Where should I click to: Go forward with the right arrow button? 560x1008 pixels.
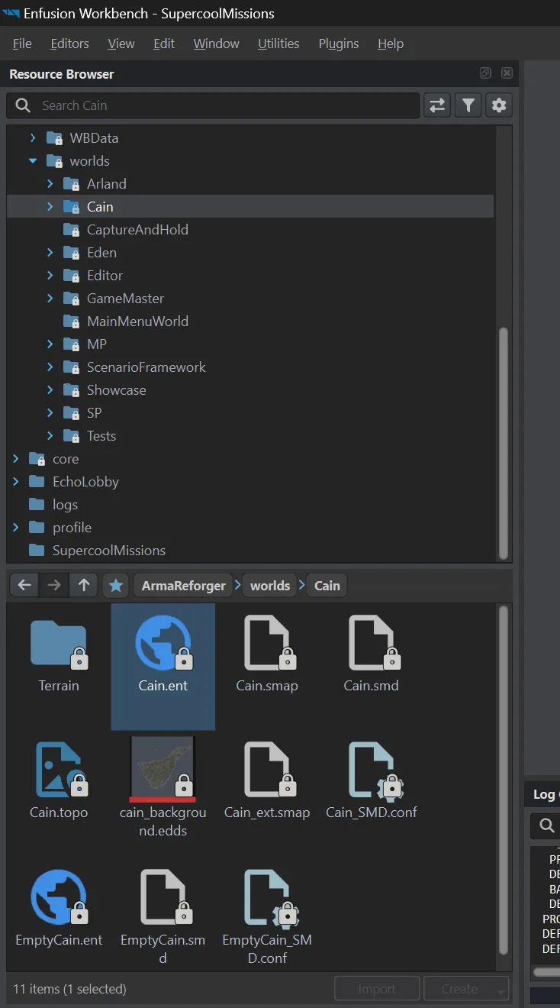coord(53,586)
